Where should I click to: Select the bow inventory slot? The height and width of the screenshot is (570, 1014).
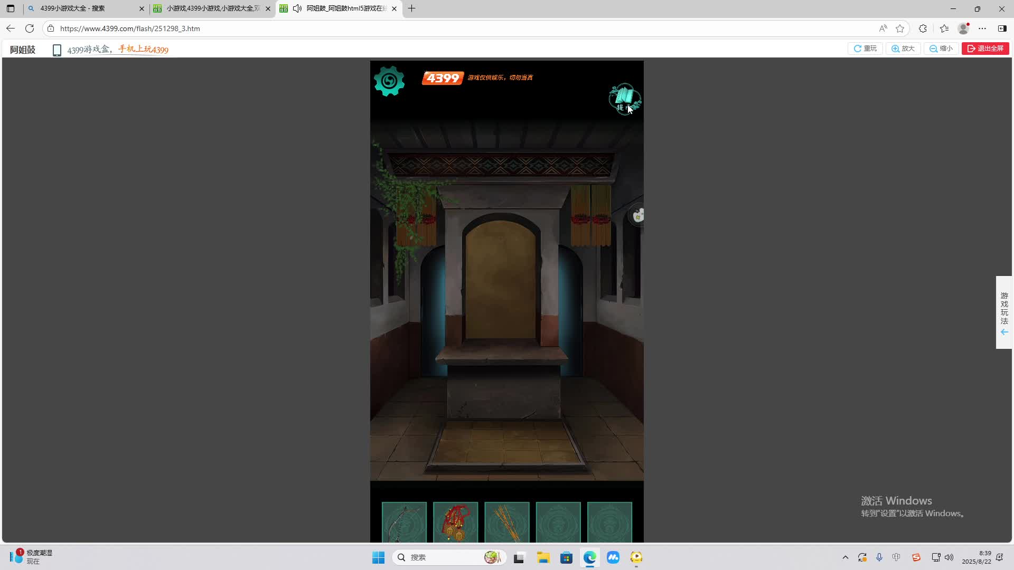pos(404,522)
